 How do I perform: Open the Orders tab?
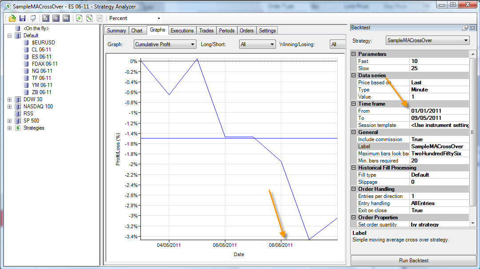[247, 31]
